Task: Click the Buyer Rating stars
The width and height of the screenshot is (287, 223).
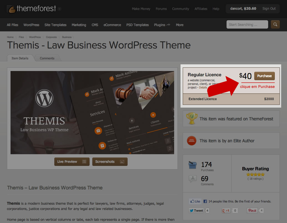Action: tap(255, 174)
